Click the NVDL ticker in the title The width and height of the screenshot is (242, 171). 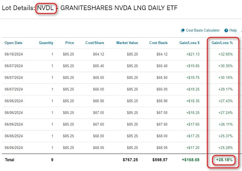tap(45, 8)
